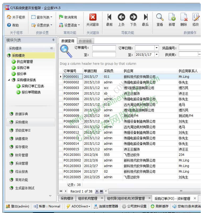
Task: Go to next record with 下条
Action: [133, 20]
